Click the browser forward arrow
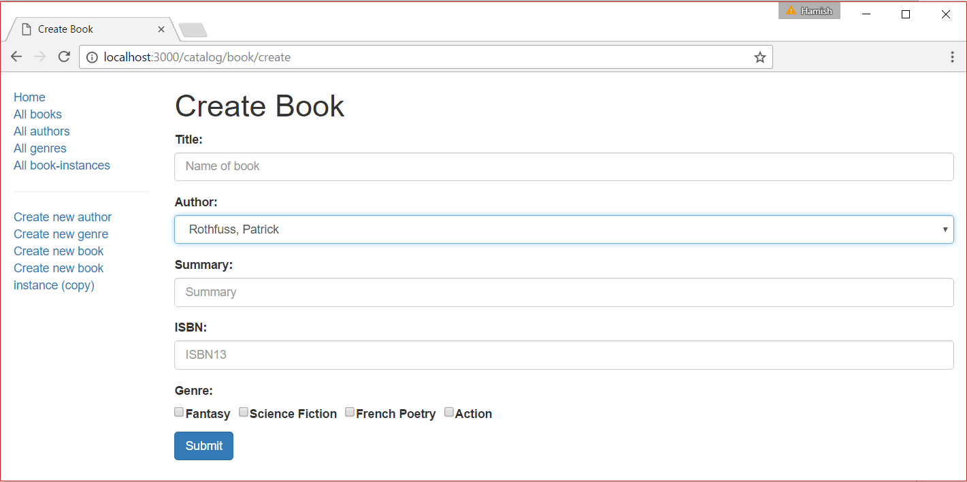Screen dimensions: 967x482 pos(40,57)
